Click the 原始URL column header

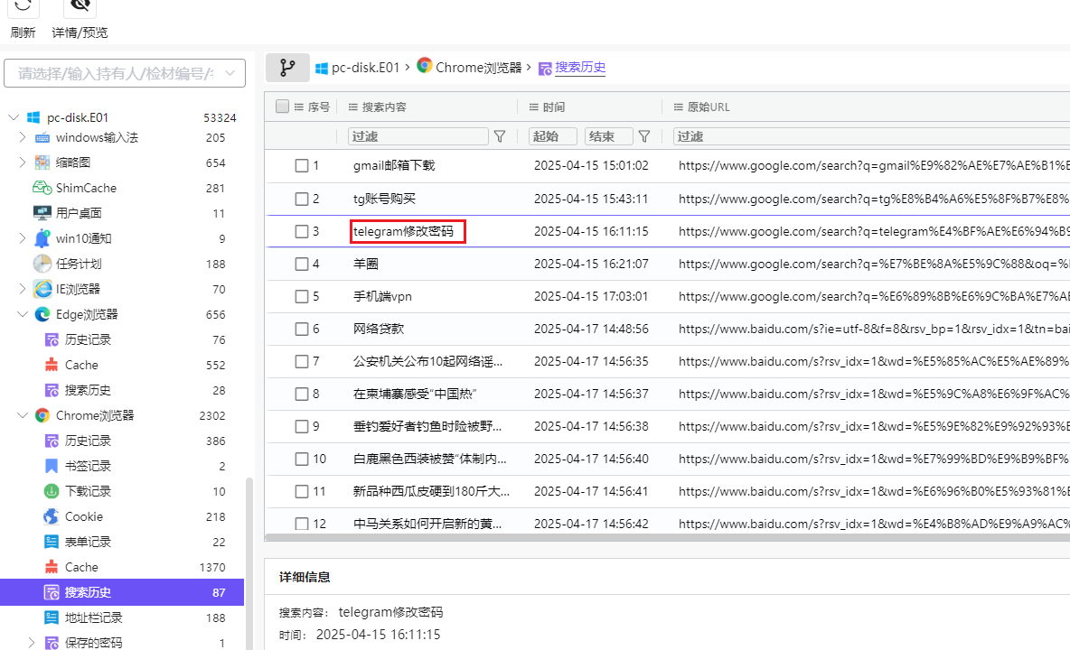pos(709,107)
